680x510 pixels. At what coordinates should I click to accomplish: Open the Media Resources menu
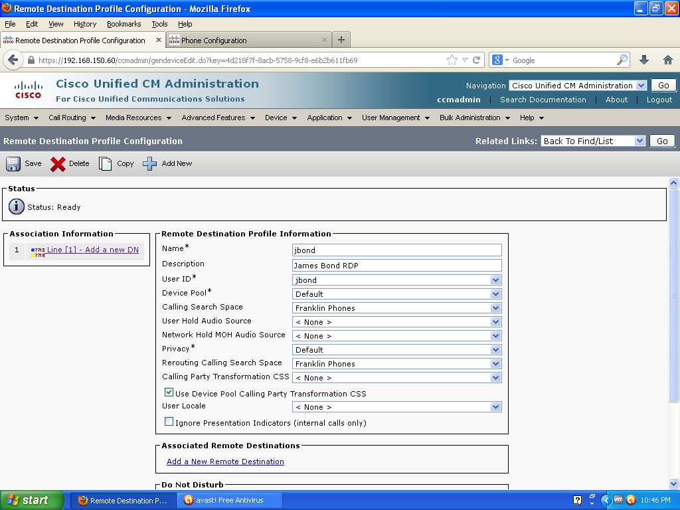coord(138,118)
